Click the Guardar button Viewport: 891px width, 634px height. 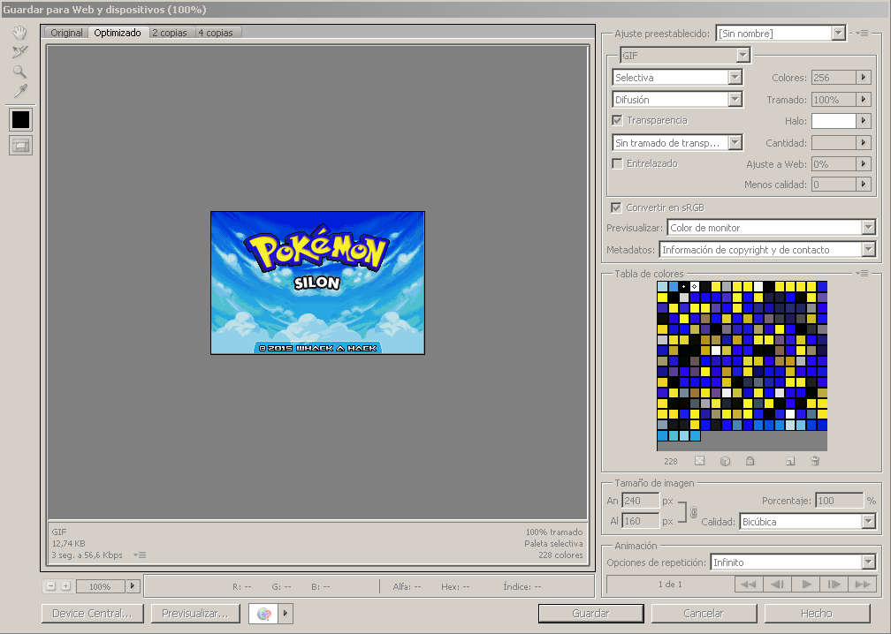(591, 614)
